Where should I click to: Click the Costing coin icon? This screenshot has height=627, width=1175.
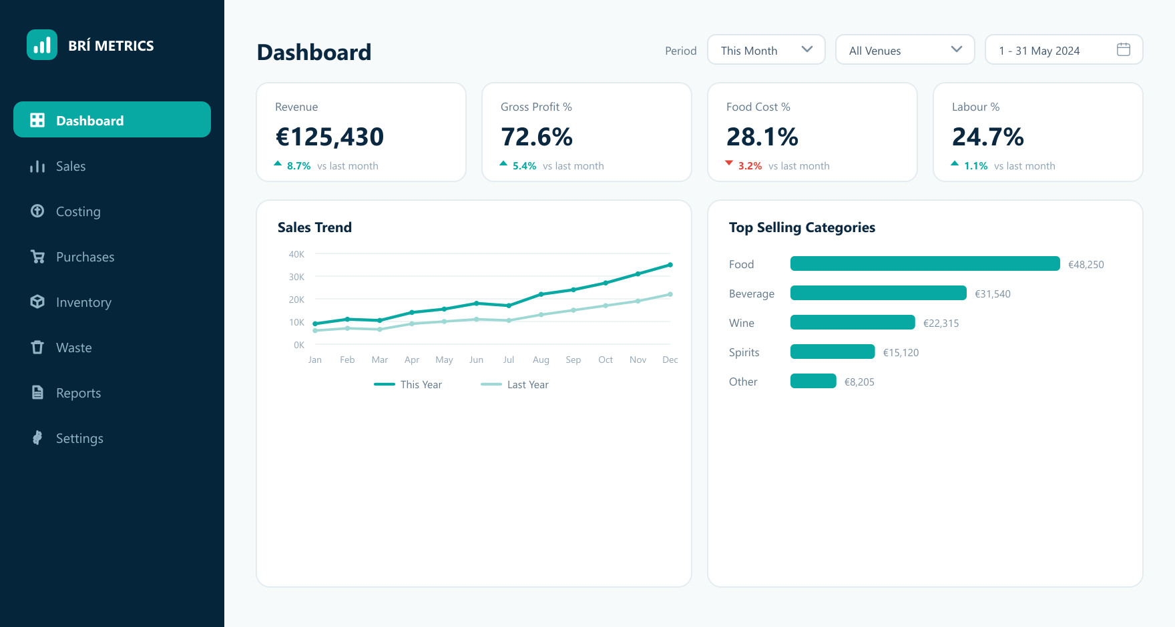click(x=37, y=211)
